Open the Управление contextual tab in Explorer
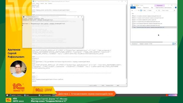The image size is (183, 103). pyautogui.click(x=160, y=5)
